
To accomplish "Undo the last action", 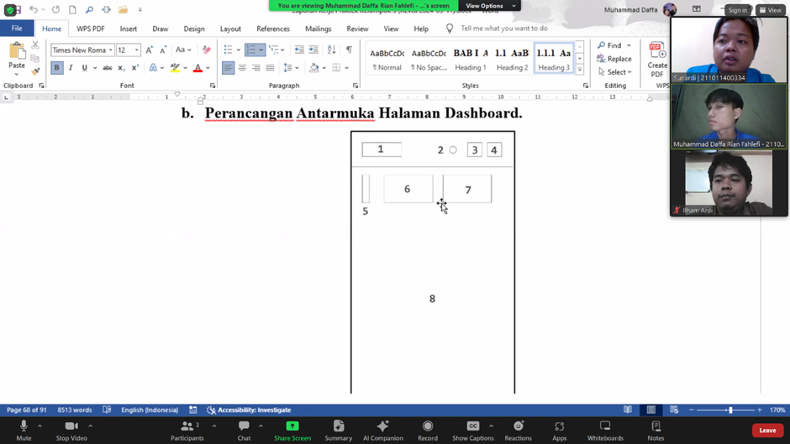I will pyautogui.click(x=34, y=9).
